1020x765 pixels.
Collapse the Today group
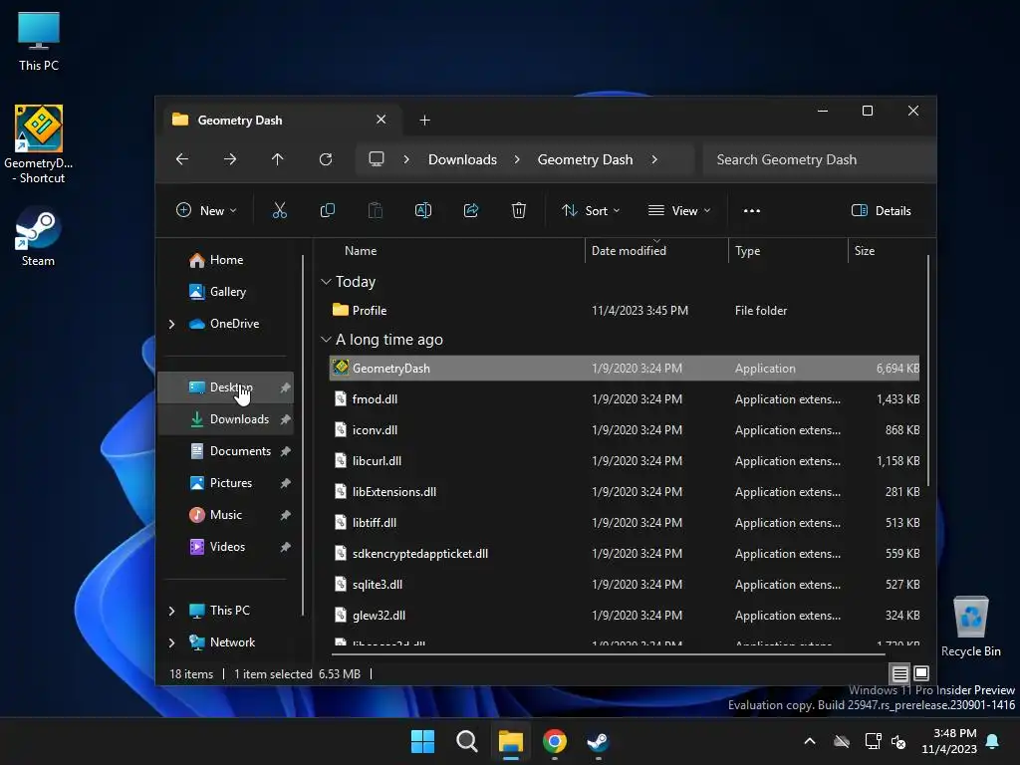click(x=326, y=282)
